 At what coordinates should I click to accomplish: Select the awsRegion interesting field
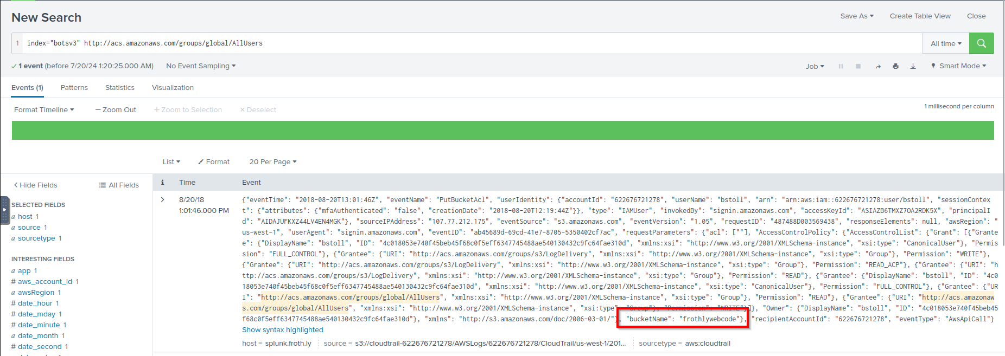36,292
